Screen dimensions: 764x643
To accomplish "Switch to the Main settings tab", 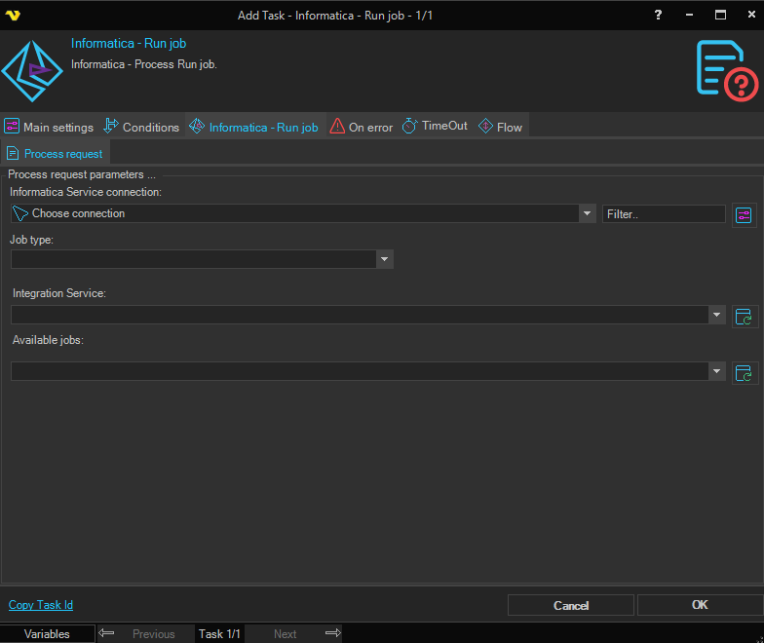I will [x=50, y=127].
